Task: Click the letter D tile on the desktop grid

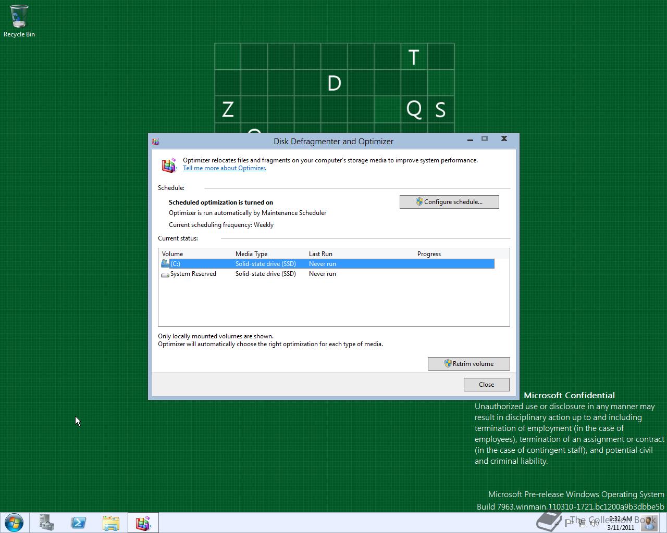Action: (x=334, y=83)
